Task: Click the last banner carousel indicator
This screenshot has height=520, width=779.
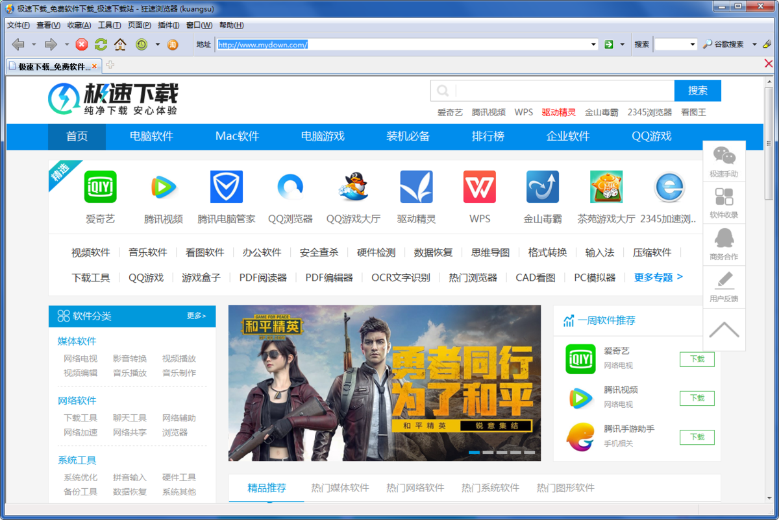Action: pyautogui.click(x=529, y=452)
